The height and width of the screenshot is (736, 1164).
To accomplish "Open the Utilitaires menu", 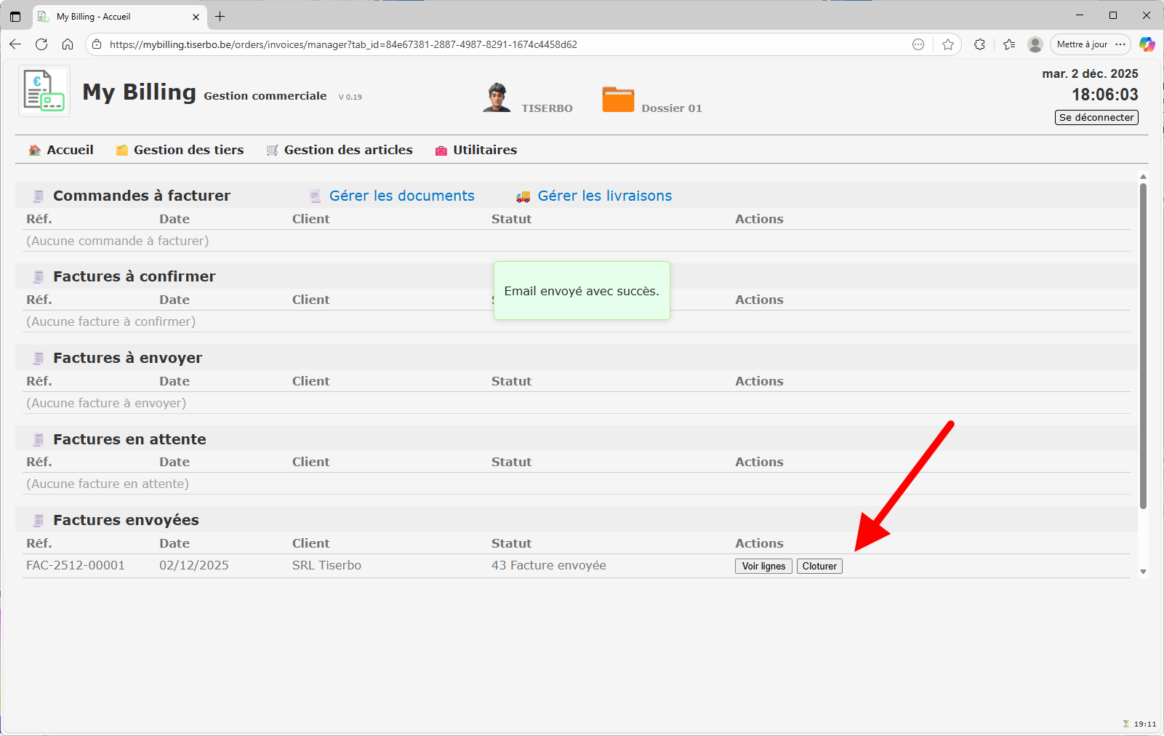I will click(x=476, y=150).
